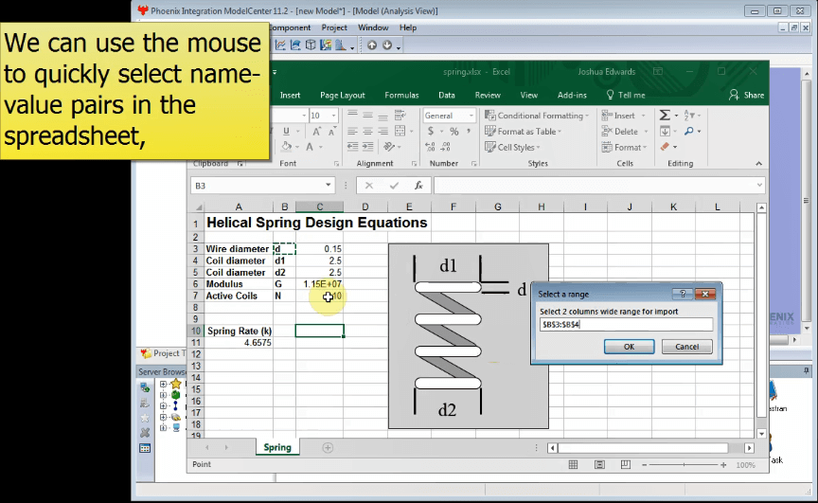Click the Underline formatting button
The image size is (818, 503).
click(x=286, y=132)
